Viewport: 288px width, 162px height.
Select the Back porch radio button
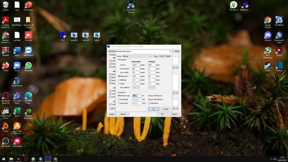click(119, 76)
